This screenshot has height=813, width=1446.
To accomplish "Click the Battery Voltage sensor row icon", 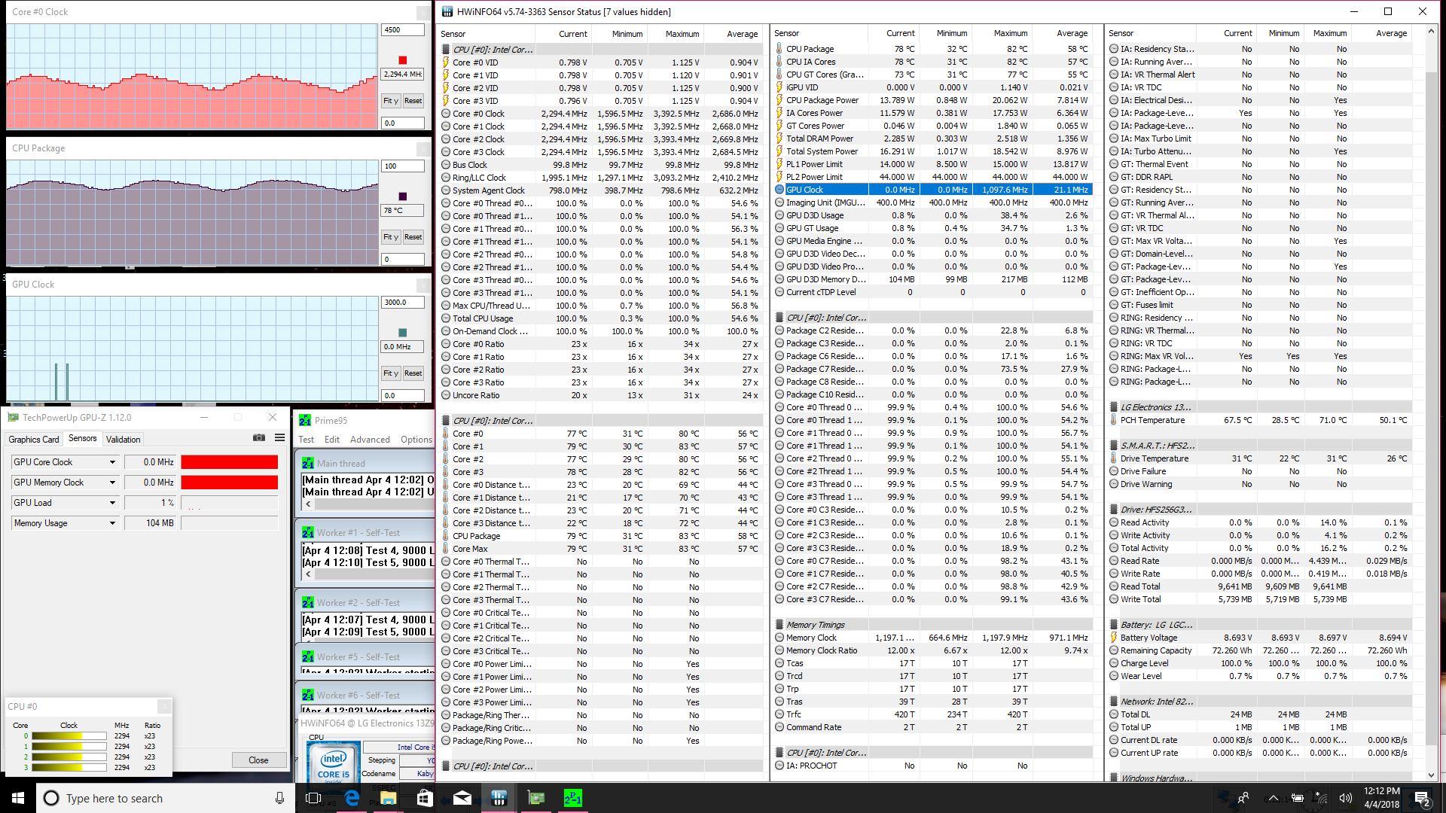I will pyautogui.click(x=1114, y=638).
